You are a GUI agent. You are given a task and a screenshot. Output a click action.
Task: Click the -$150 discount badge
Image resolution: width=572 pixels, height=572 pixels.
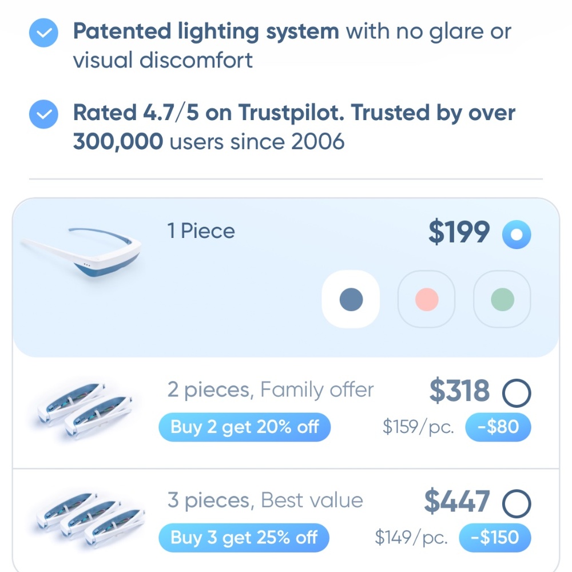(496, 538)
